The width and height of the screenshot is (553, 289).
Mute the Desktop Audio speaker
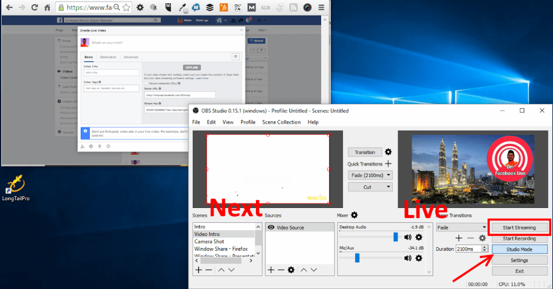point(408,237)
